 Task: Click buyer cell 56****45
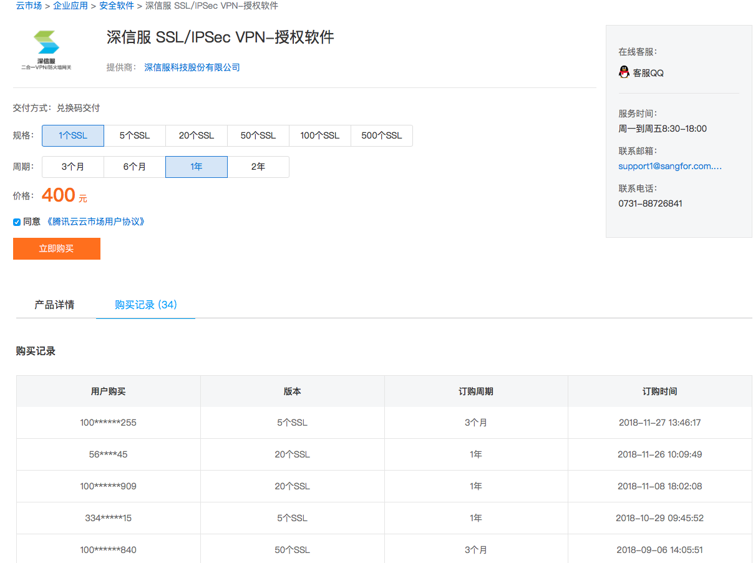point(109,454)
